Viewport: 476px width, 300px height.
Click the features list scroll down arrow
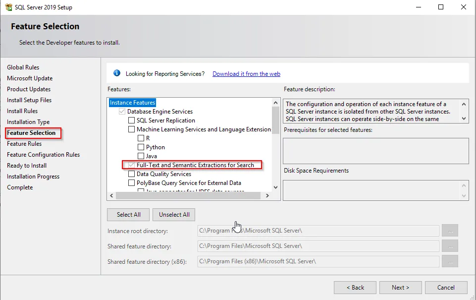275,187
